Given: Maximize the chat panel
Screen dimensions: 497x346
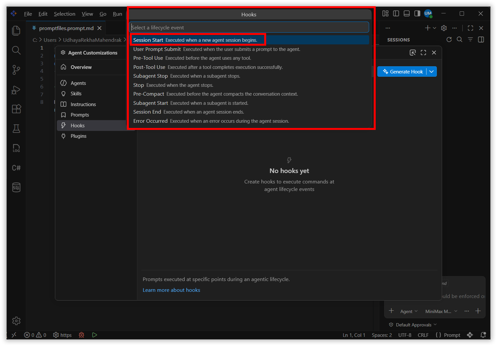Looking at the screenshot, I should point(471,28).
